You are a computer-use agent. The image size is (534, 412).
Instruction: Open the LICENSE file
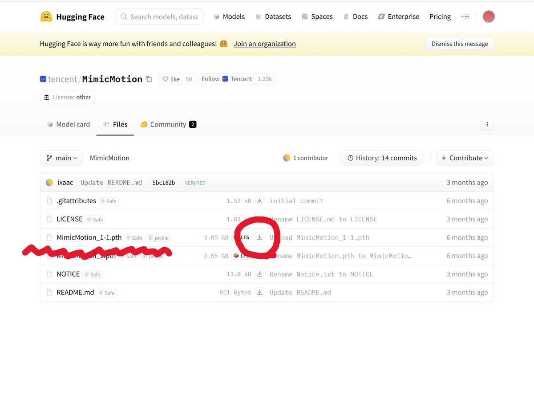69,219
